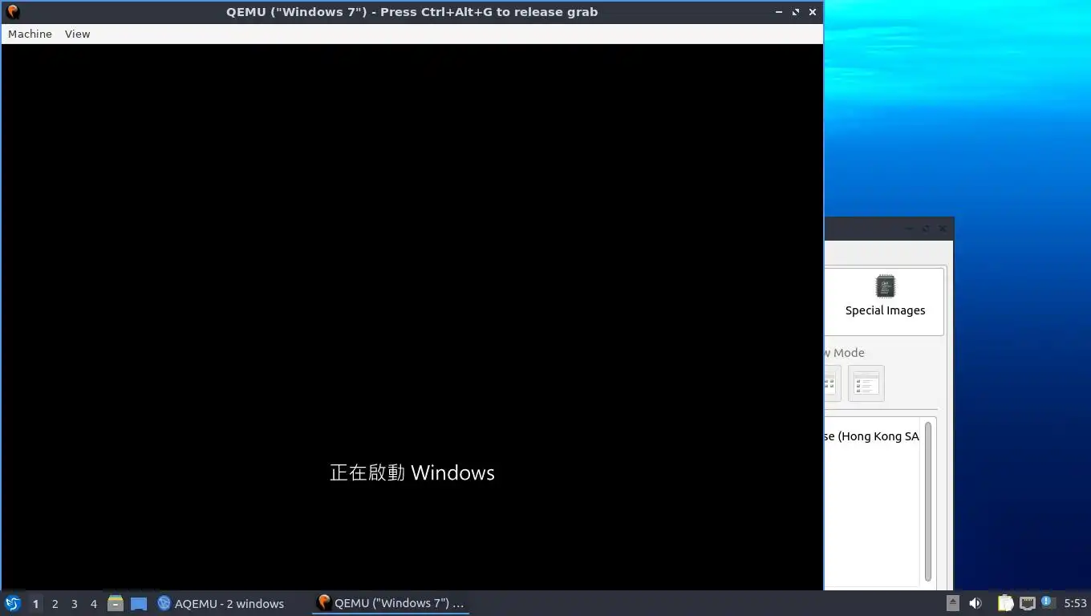This screenshot has height=616, width=1091.
Task: Open the clipboard manager tray icon
Action: click(1005, 603)
